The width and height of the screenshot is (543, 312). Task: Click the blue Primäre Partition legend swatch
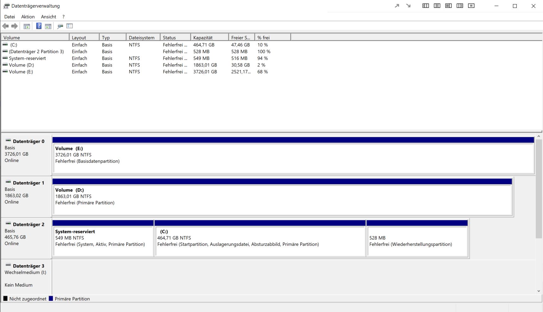click(51, 298)
